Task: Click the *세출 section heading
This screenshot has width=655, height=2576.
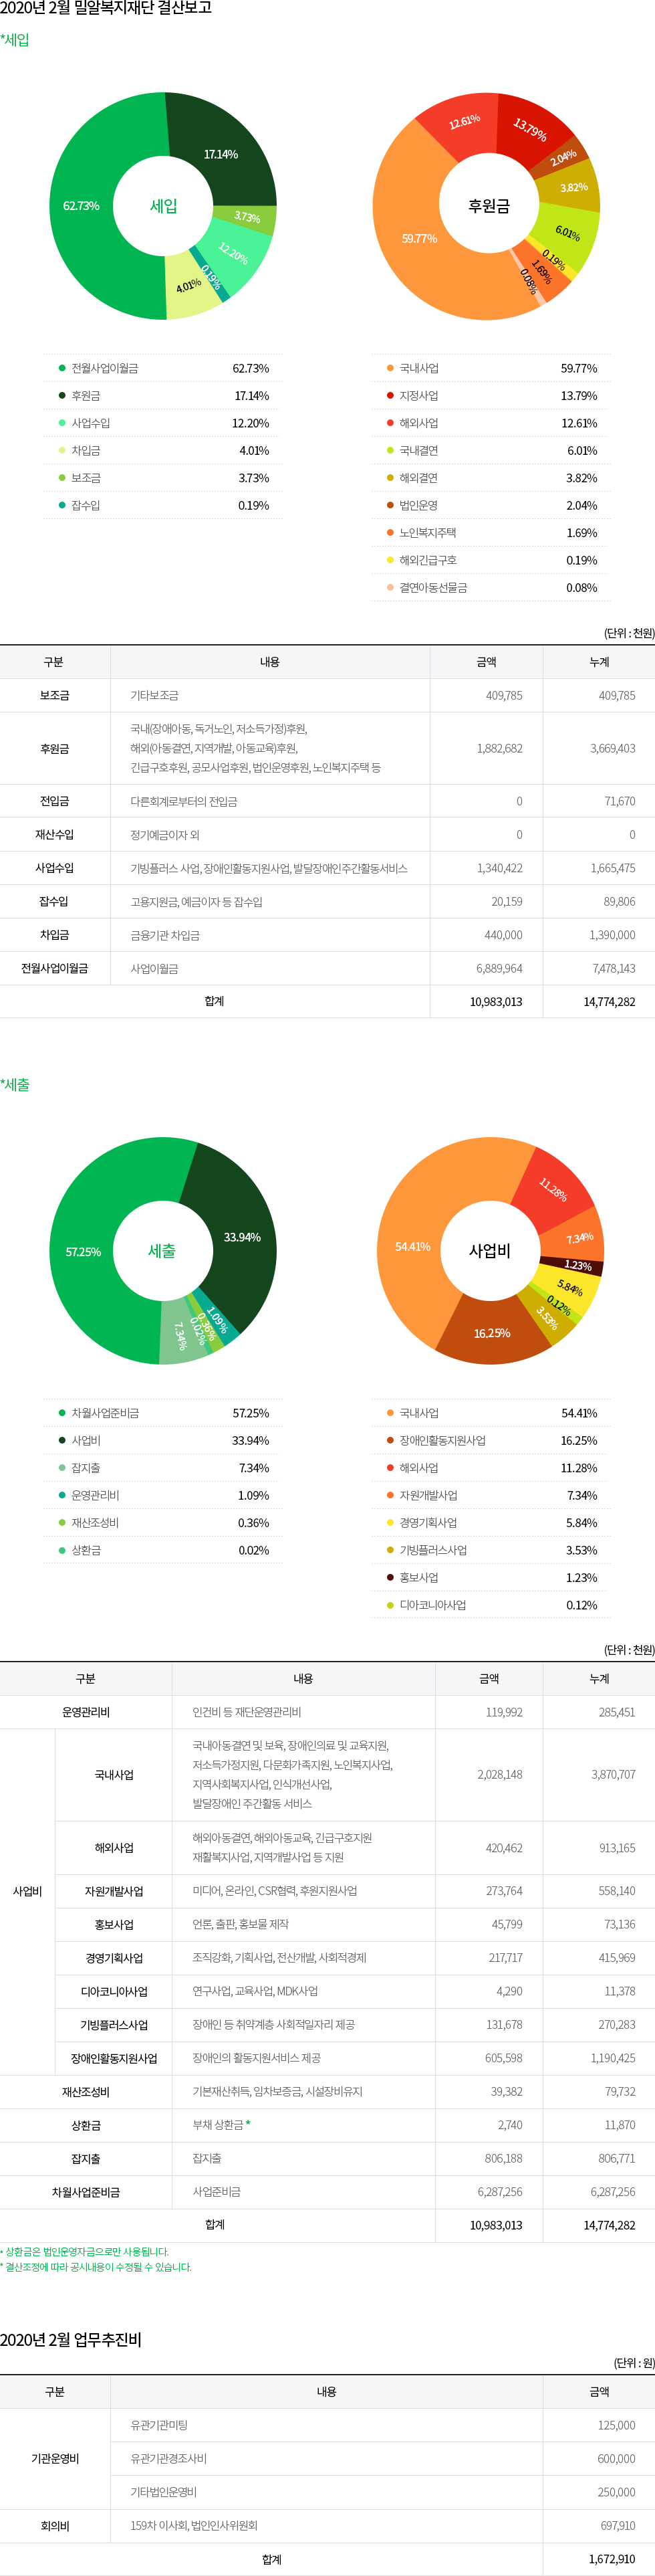Action: click(15, 1084)
